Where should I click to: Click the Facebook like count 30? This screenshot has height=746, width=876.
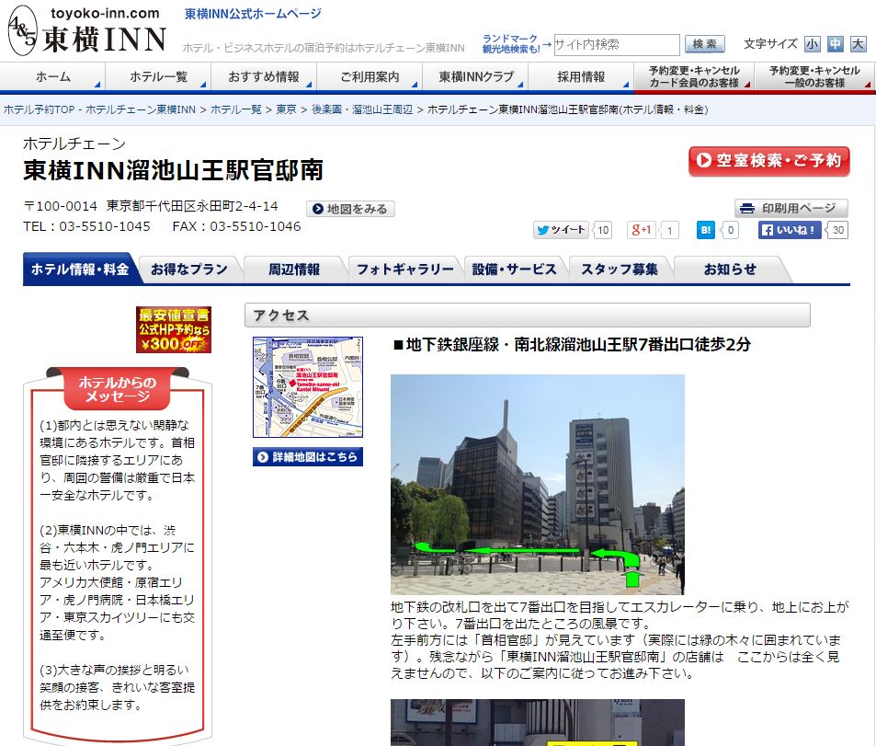838,230
